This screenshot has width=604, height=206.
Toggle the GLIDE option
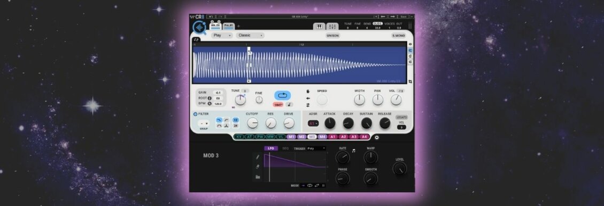tap(377, 24)
